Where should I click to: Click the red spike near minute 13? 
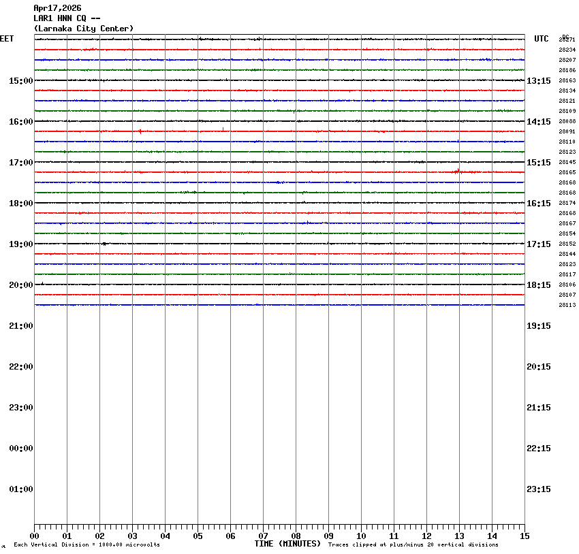(x=458, y=171)
